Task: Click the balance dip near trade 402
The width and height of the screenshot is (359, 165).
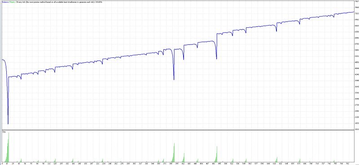Action: (x=184, y=59)
